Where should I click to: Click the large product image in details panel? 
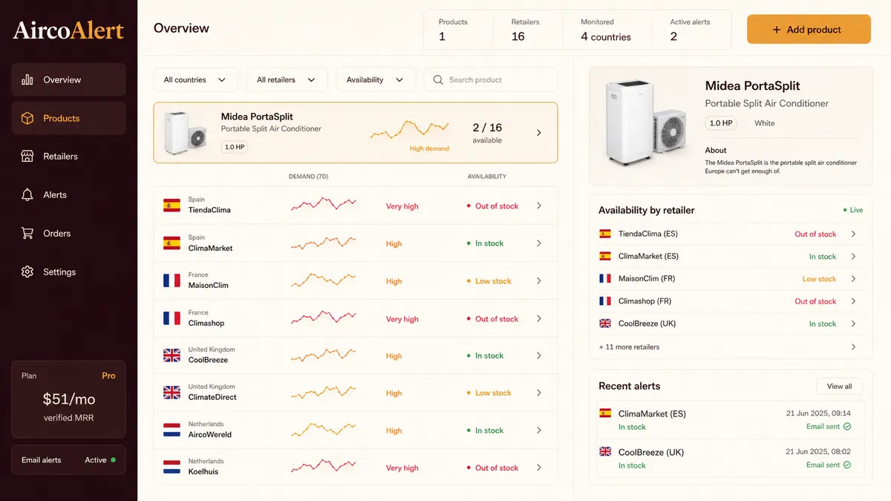point(646,122)
